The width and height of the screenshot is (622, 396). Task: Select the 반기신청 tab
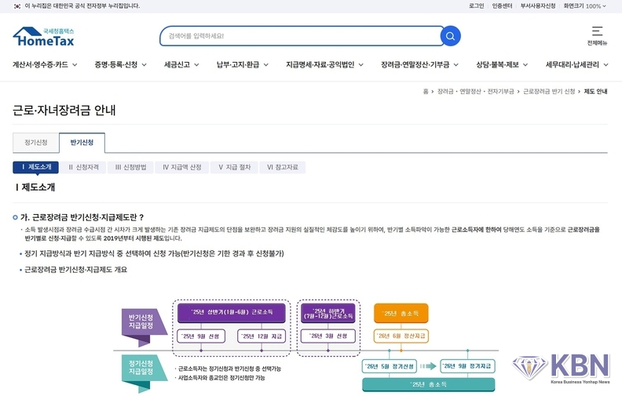click(82, 143)
